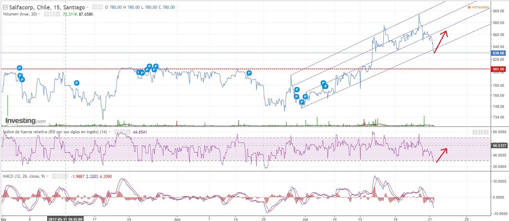This screenshot has height=221, width=509.
Task: Click the MACD signal value 4.3090
Action: pyautogui.click(x=106, y=176)
